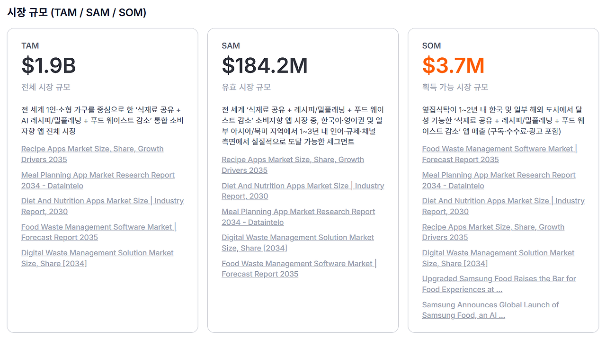Open Meal Planning App report link in SAM card

pyautogui.click(x=298, y=217)
